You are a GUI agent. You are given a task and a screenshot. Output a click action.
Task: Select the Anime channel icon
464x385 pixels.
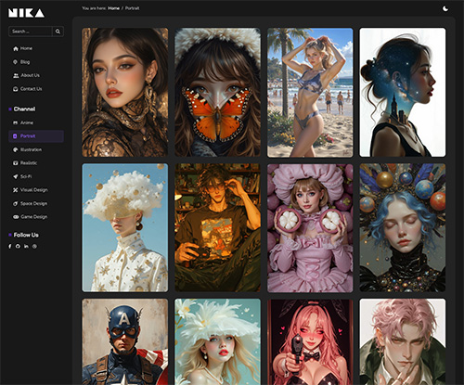[15, 122]
